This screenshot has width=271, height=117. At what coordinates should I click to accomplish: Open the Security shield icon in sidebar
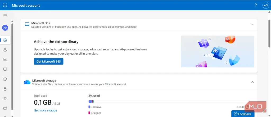[5, 79]
